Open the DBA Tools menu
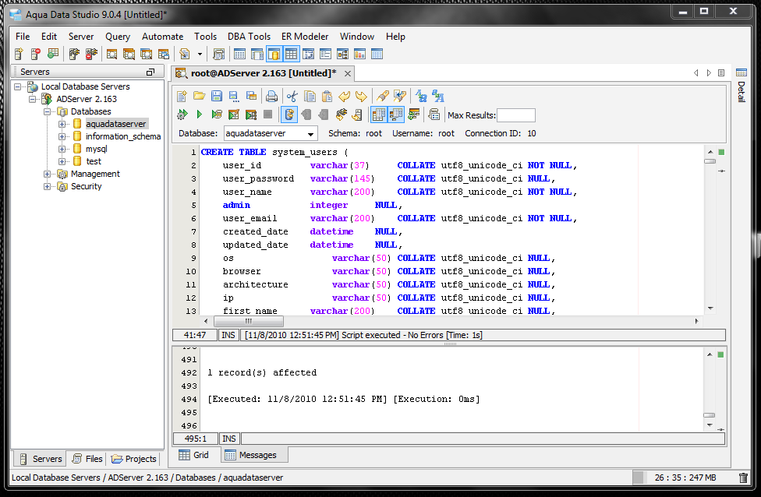Screen dimensions: 761x497 click(249, 36)
